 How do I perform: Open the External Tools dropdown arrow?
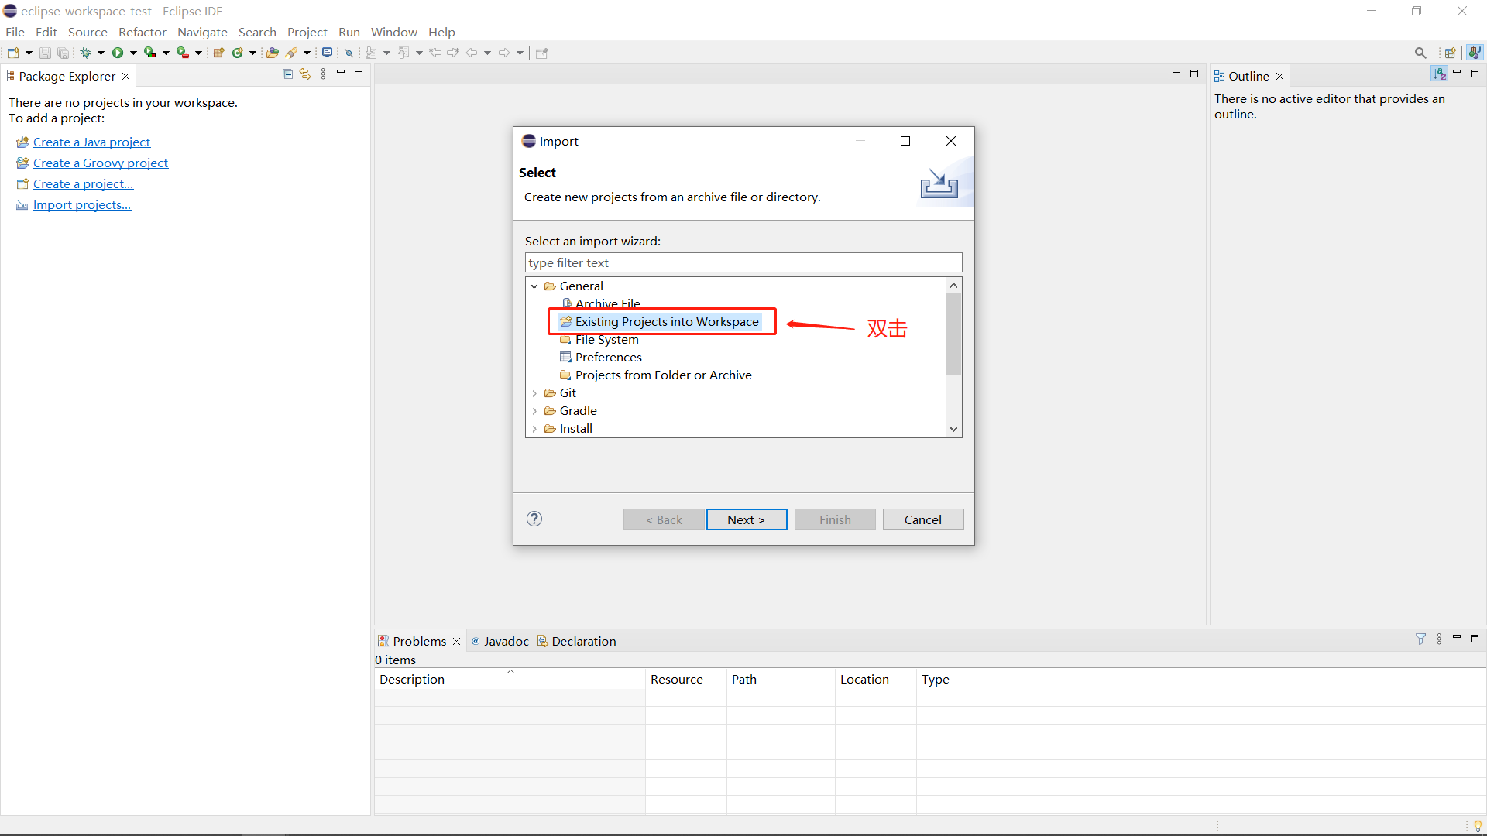point(198,53)
